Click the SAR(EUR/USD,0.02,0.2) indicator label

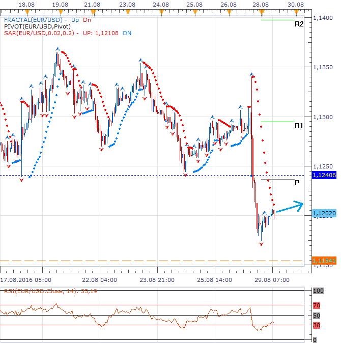(x=39, y=33)
